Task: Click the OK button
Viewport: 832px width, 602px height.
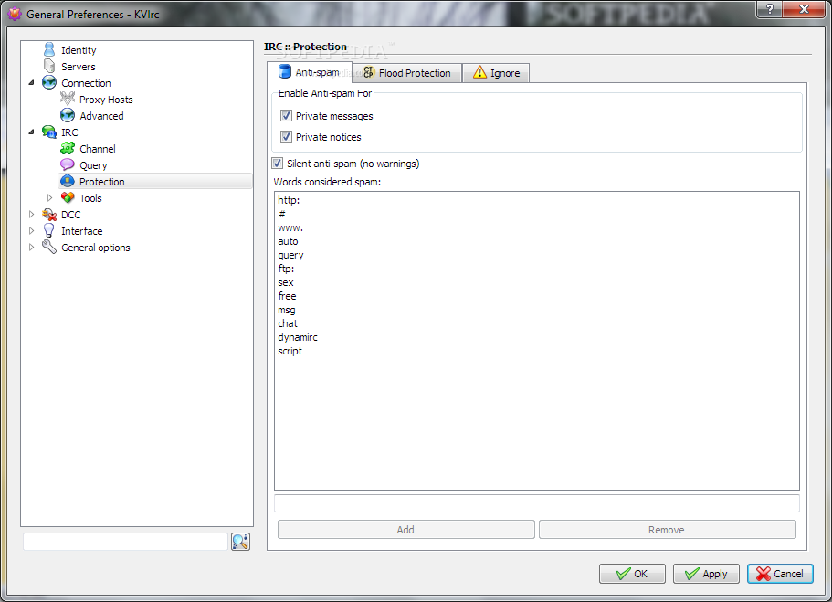Action: [x=632, y=574]
